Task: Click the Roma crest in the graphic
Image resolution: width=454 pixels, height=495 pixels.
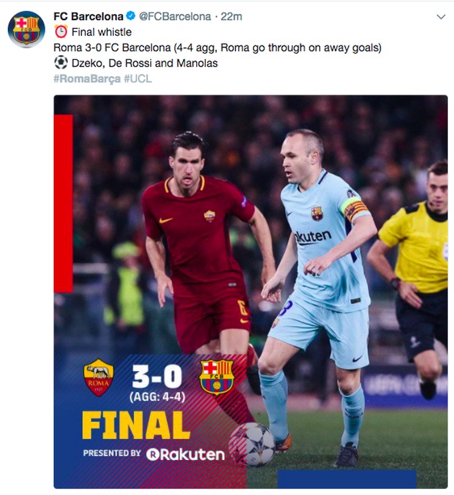Action: (x=99, y=377)
